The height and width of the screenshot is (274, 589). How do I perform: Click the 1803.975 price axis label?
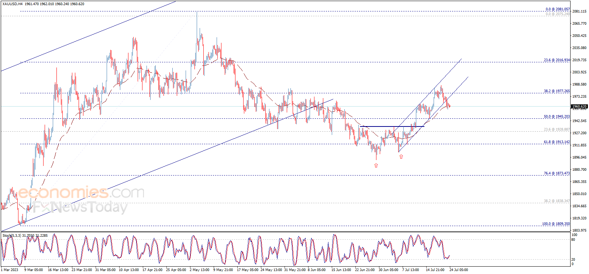[x=579, y=230]
